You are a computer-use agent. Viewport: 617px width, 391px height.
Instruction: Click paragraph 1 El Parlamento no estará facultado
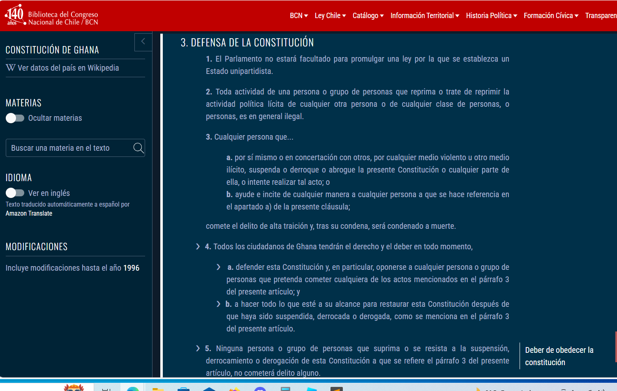click(358, 65)
